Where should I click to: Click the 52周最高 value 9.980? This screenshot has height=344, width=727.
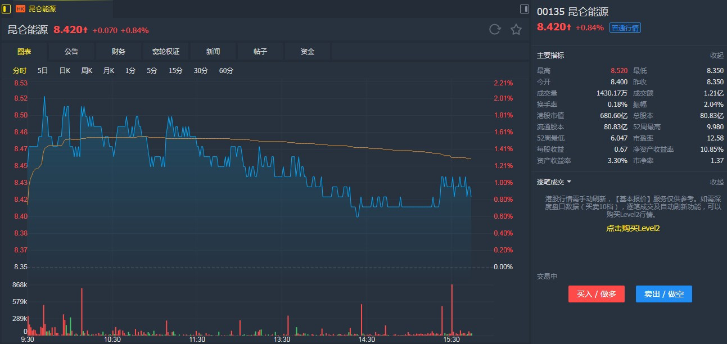(x=715, y=126)
